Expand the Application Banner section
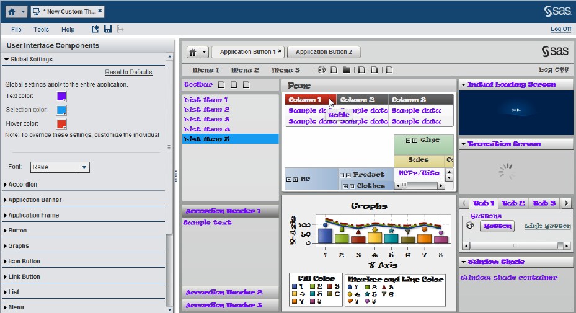The height and width of the screenshot is (313, 576). click(x=35, y=200)
